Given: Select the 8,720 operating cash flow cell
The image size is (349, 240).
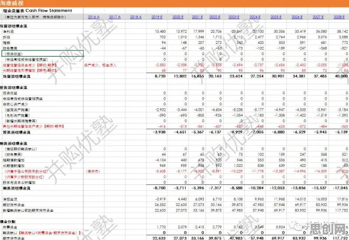Looking at the screenshot, I should coord(160,76).
